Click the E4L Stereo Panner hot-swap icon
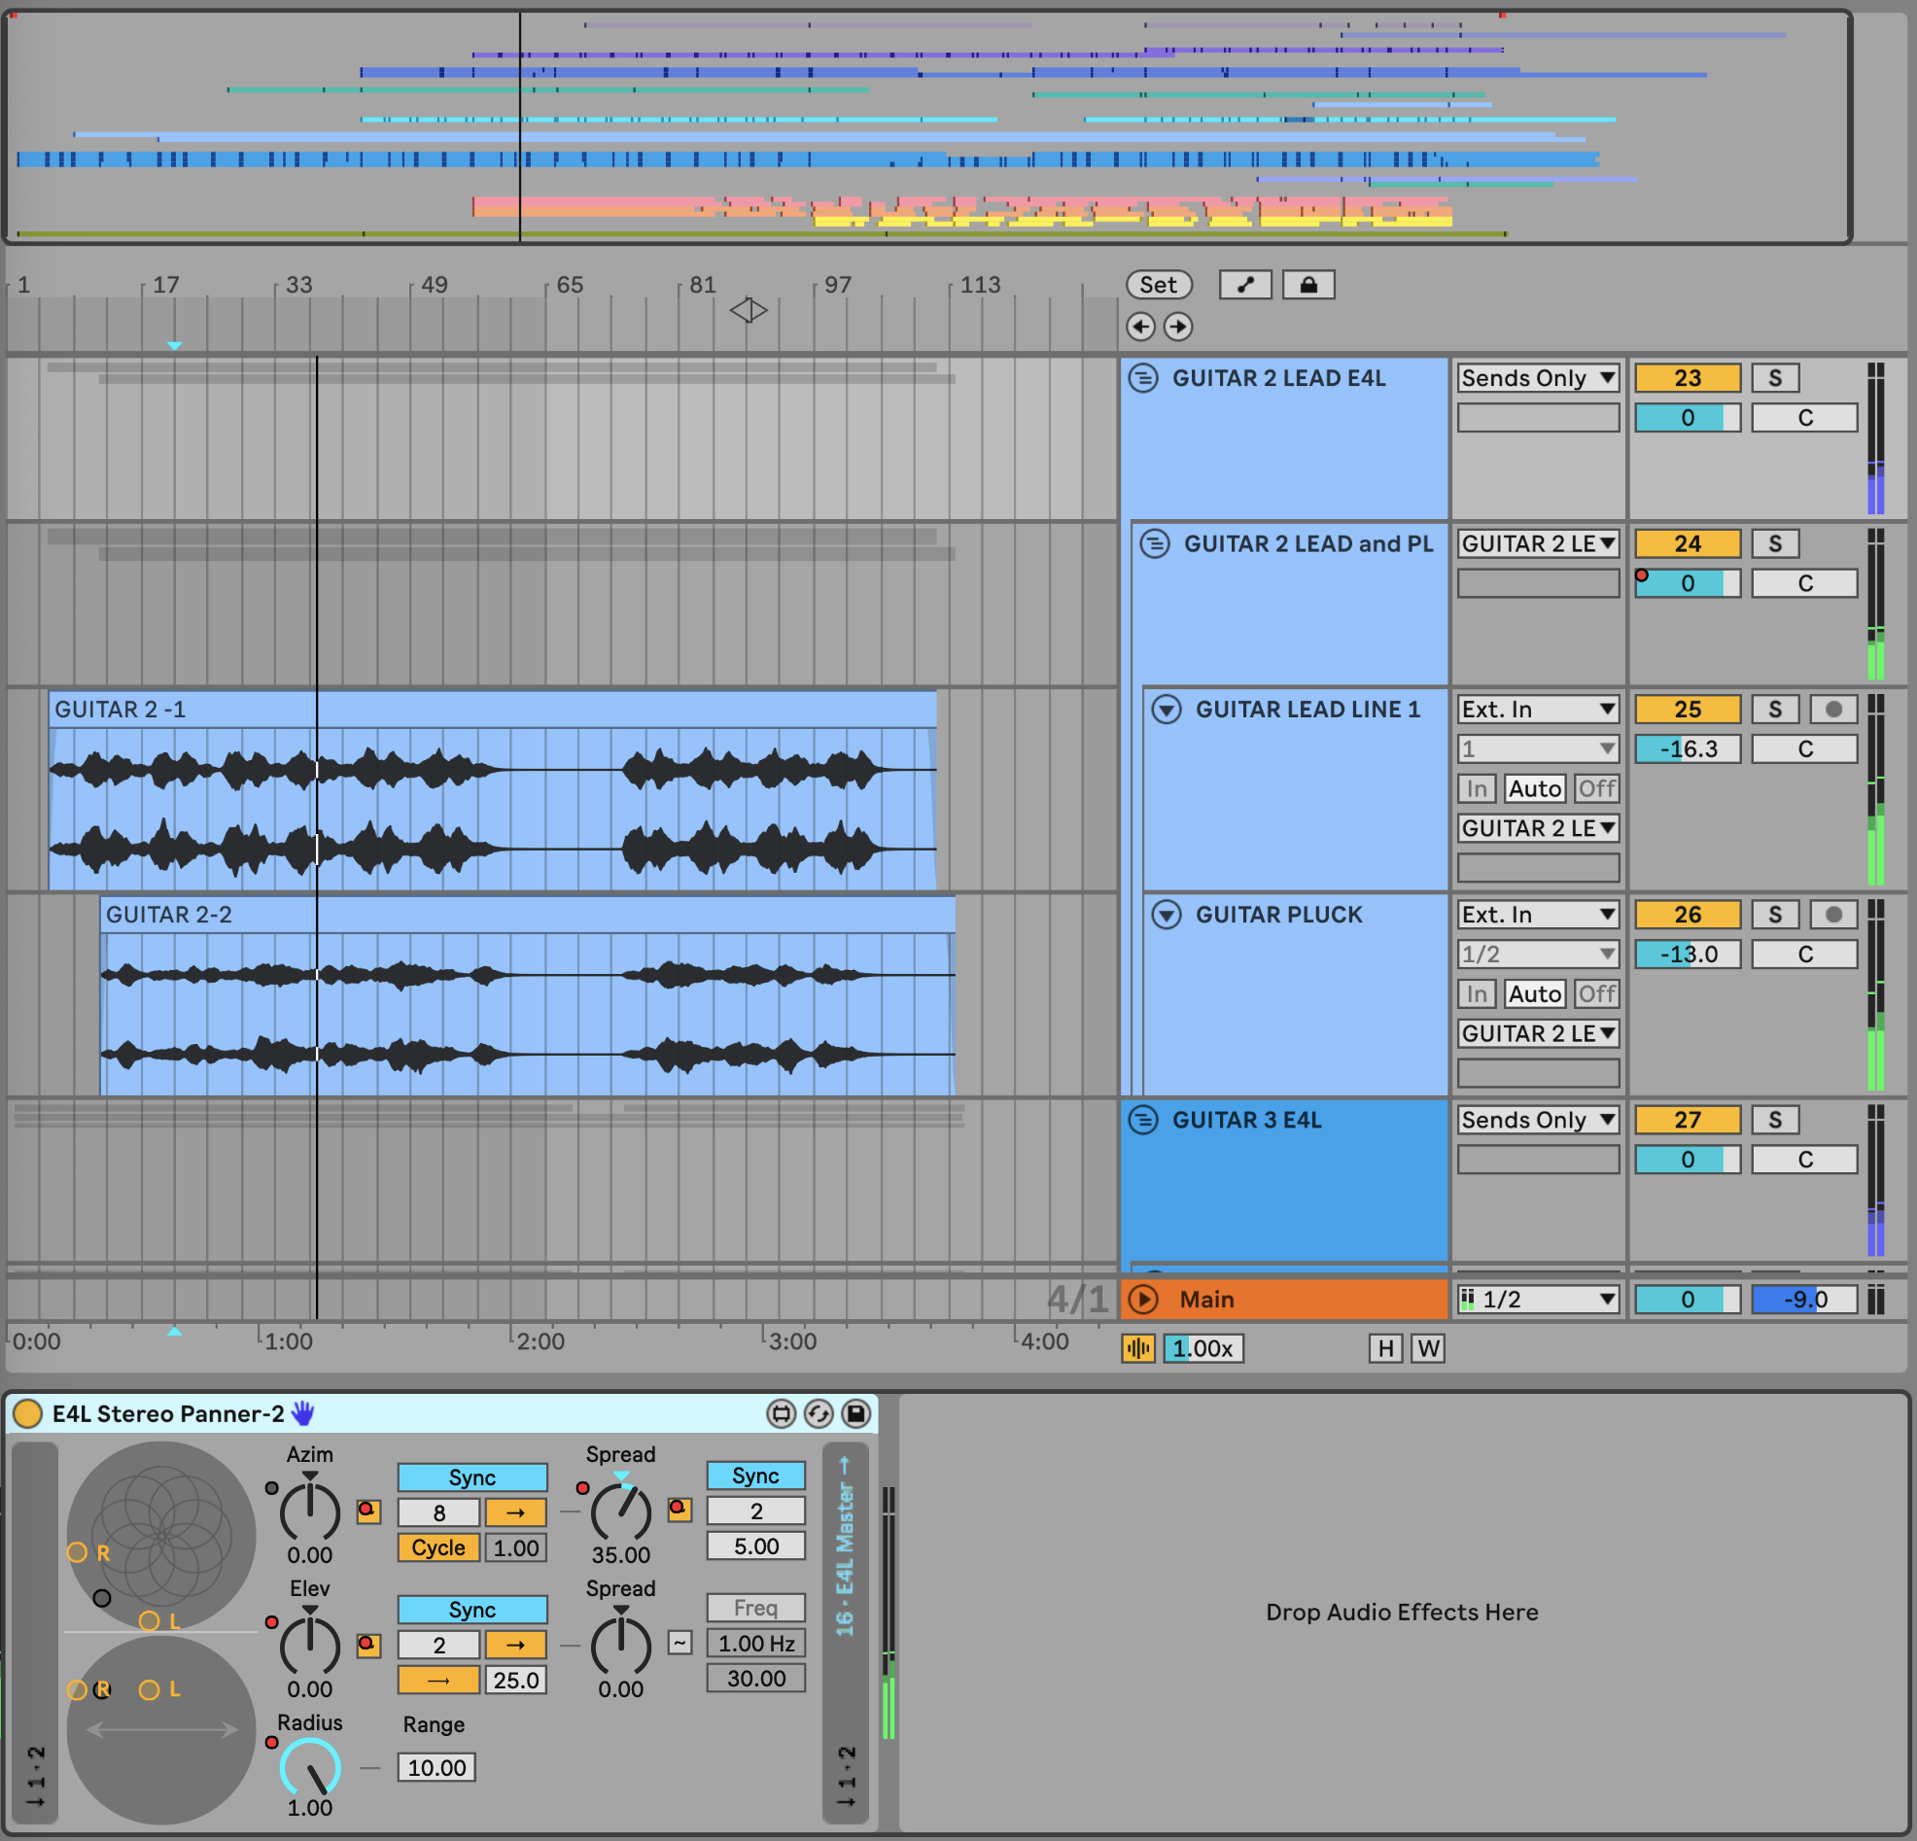Viewport: 1917px width, 1841px height. pyautogui.click(x=818, y=1412)
